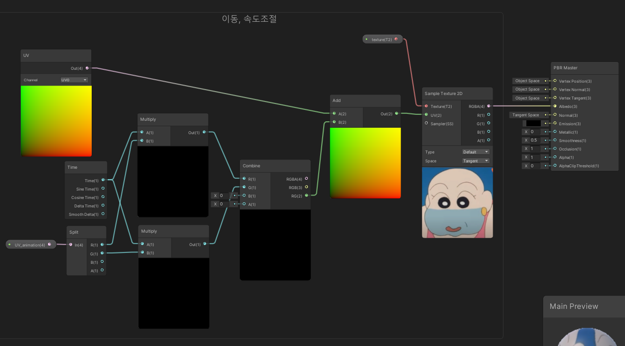Click Add node A(2) input port
This screenshot has height=346, width=625.
335,113
